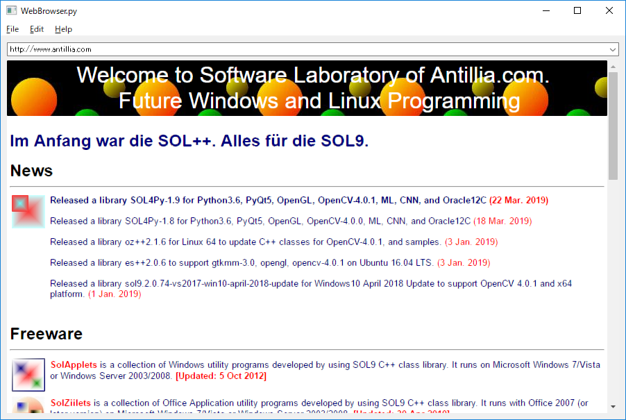626x420 pixels.
Task: Click the oz++2.1.6 release news line
Action: click(274, 242)
